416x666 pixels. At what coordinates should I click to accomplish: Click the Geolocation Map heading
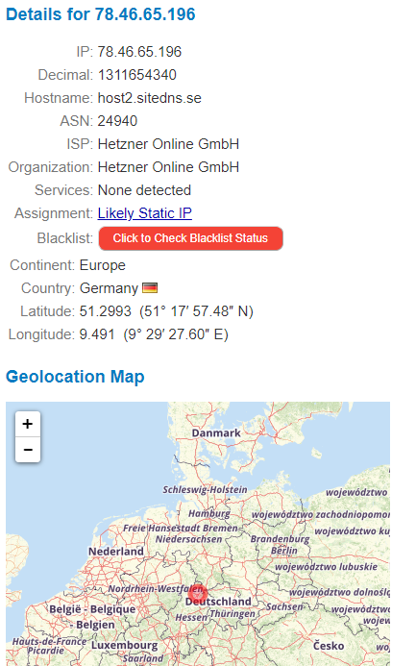pos(75,377)
